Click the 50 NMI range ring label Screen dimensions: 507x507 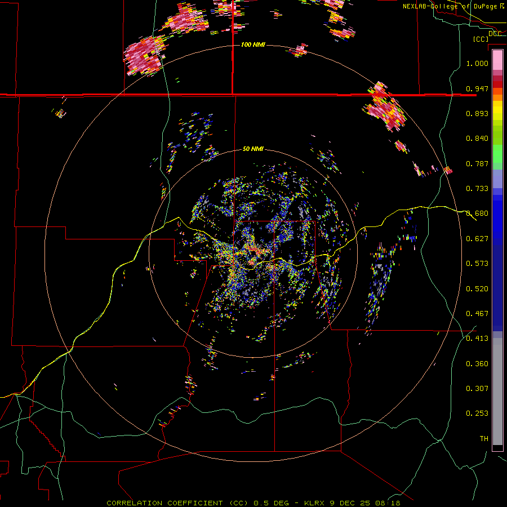(x=253, y=149)
